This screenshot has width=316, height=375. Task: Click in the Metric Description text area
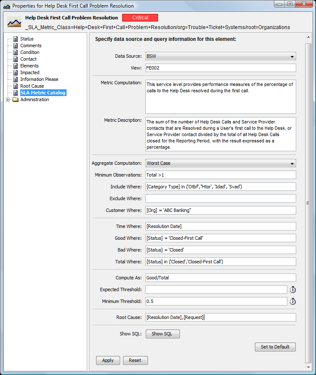coord(220,134)
